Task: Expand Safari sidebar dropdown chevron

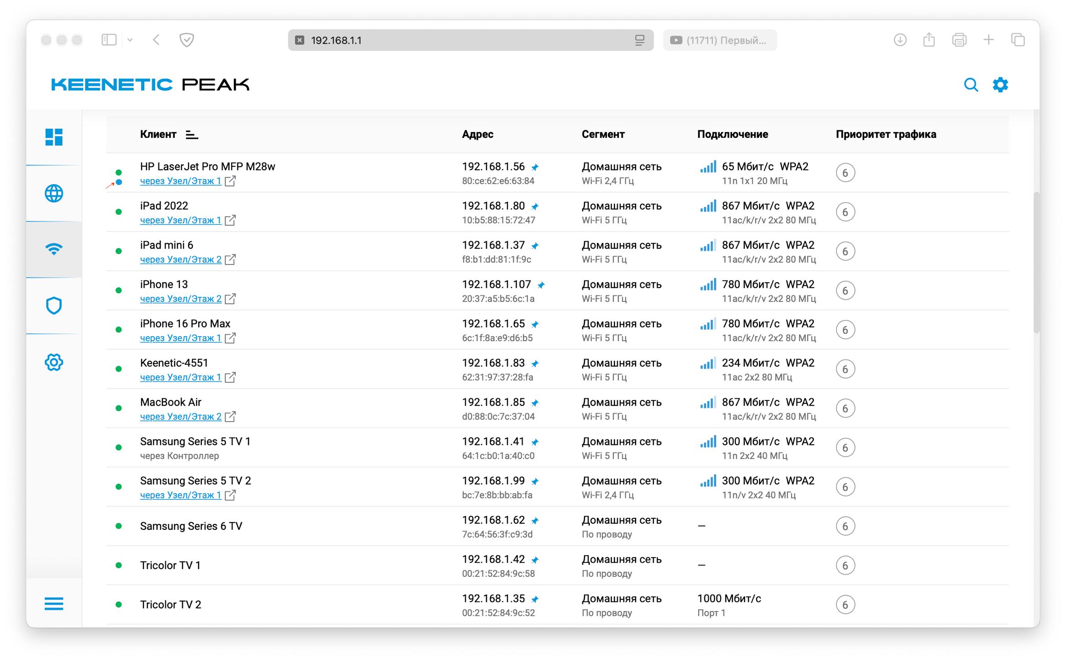Action: (x=130, y=40)
